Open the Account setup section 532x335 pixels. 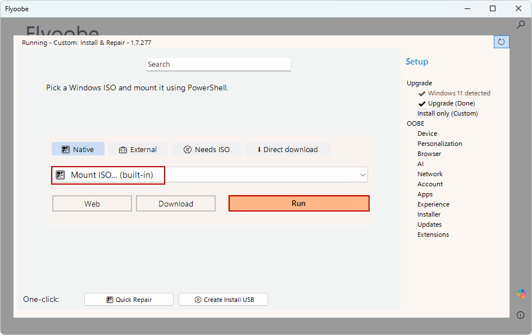coord(430,184)
